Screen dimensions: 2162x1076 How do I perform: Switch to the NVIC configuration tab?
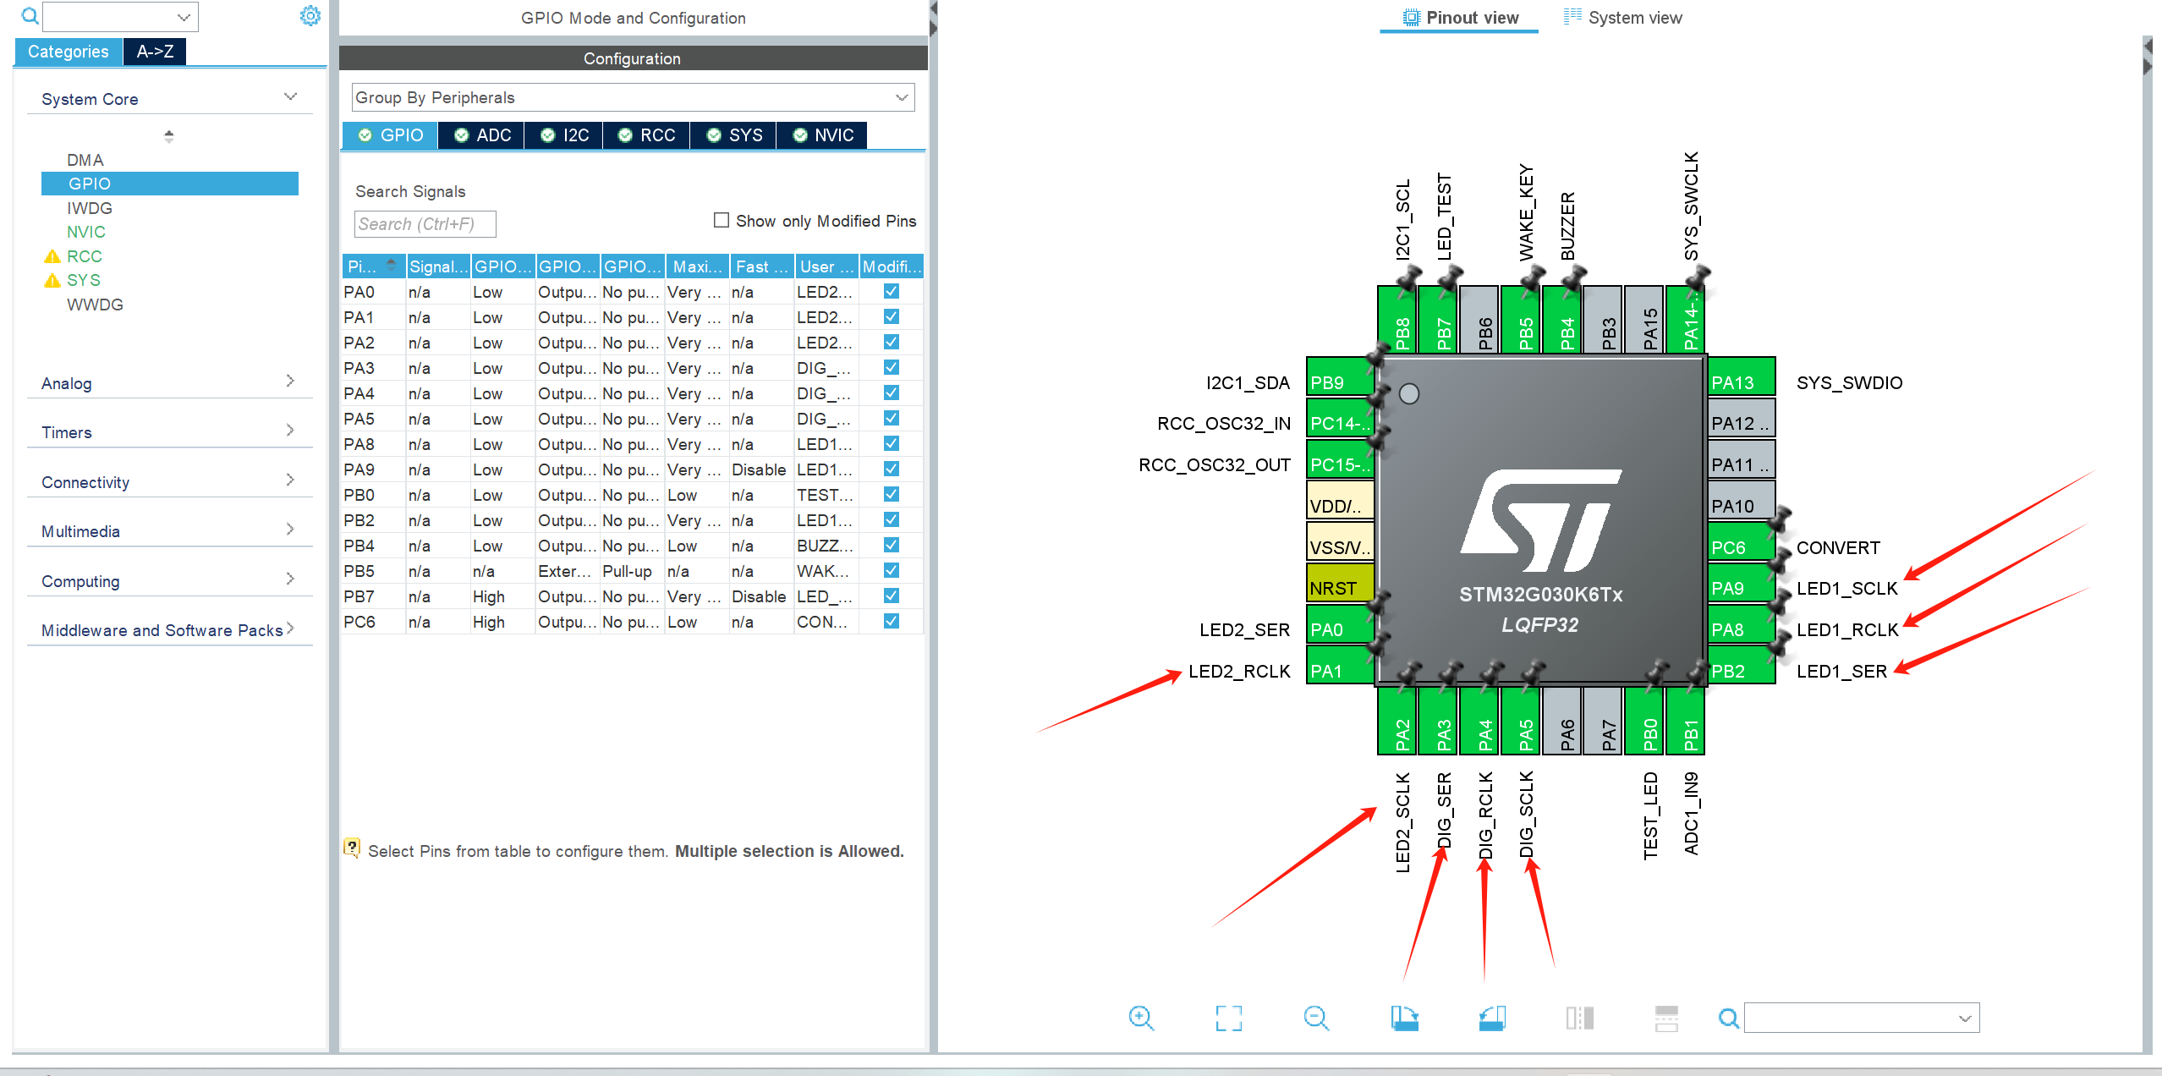point(822,135)
